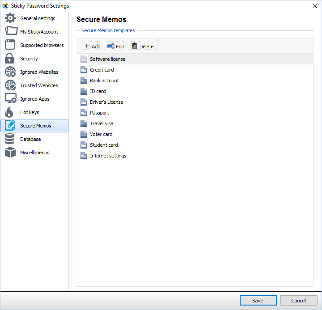
Task: Close the Sticky Password Settings window
Action: [314, 6]
